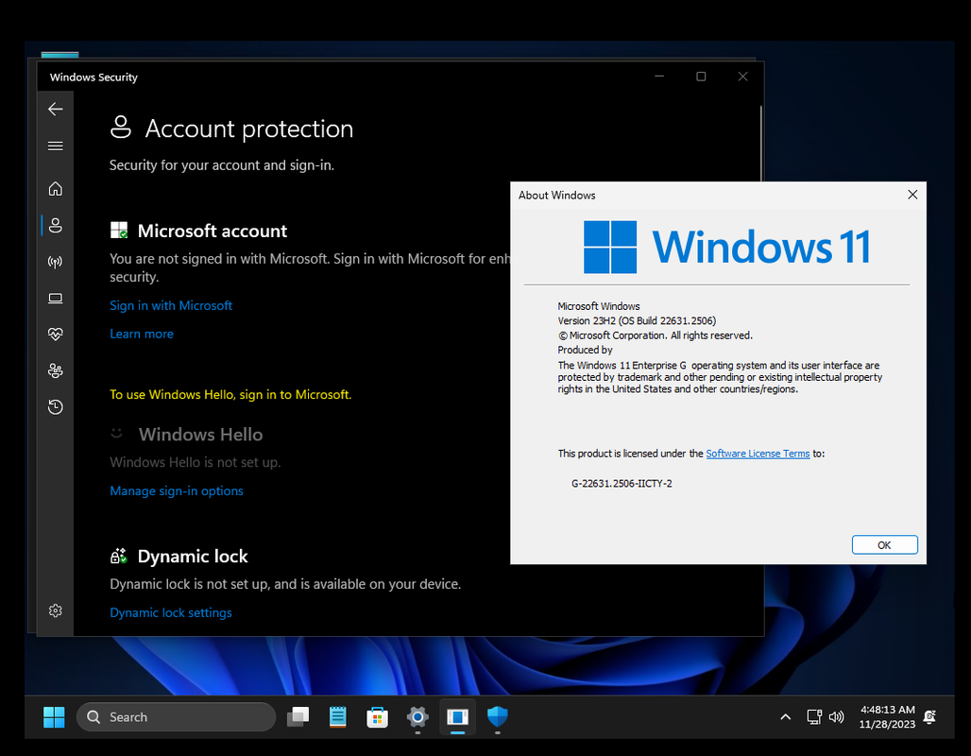Open Task View on the taskbar

click(x=298, y=717)
